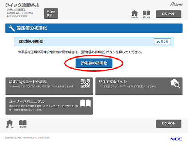
Task: Open the 使い方 book icon in the footer
Action: (x=23, y=124)
